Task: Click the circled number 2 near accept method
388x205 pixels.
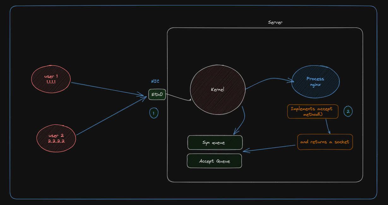Action: point(348,111)
